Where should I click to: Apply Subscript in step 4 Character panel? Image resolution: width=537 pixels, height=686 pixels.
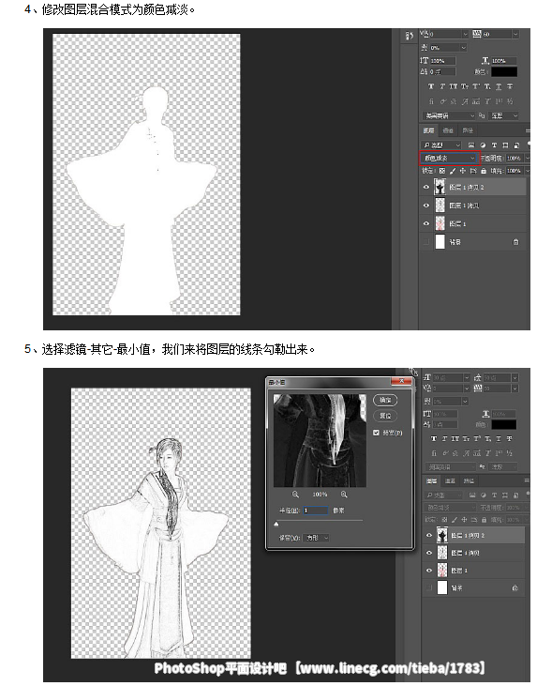487,86
